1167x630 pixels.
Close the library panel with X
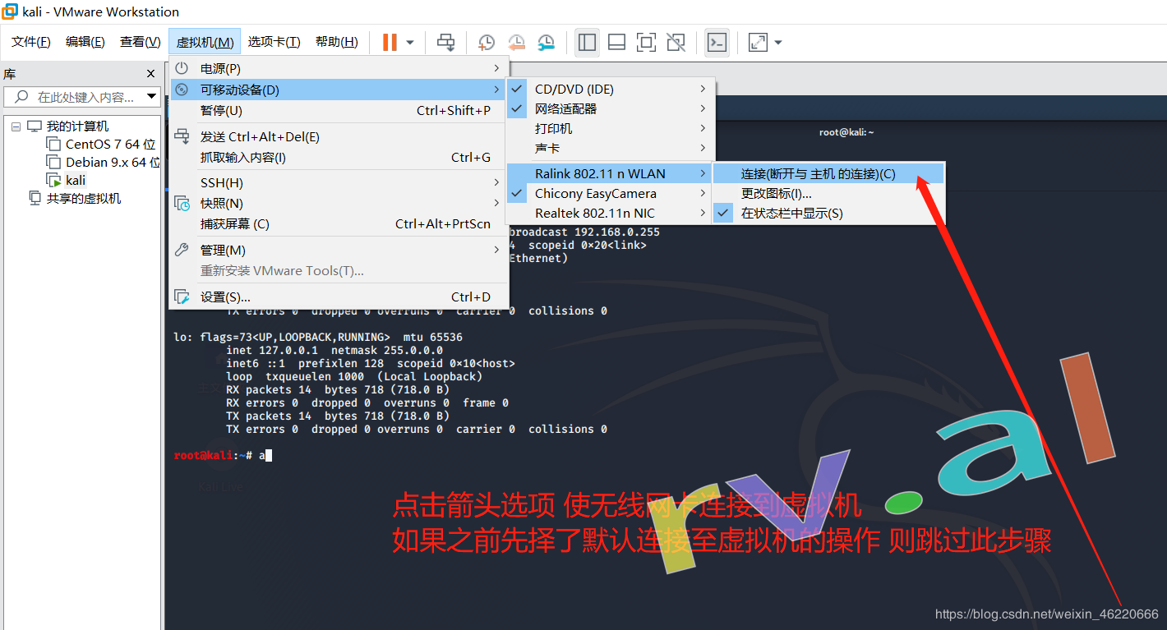151,74
